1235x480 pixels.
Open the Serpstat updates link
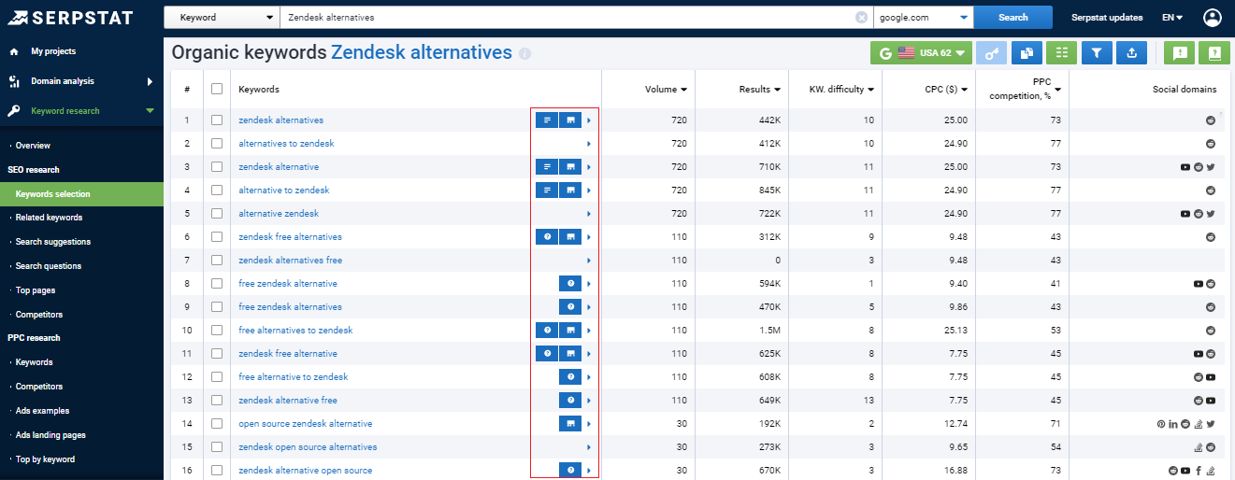[1107, 18]
